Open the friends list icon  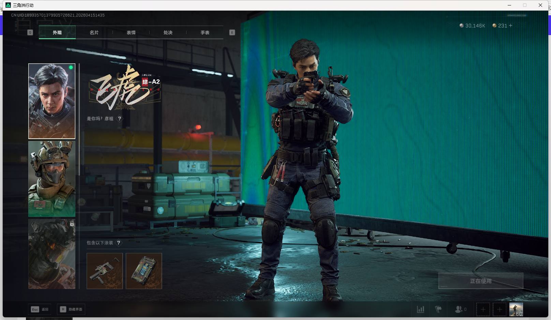pyautogui.click(x=459, y=309)
